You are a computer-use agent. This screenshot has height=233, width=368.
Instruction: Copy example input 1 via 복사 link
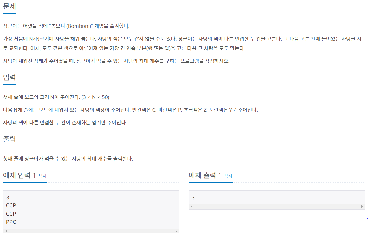point(43,176)
